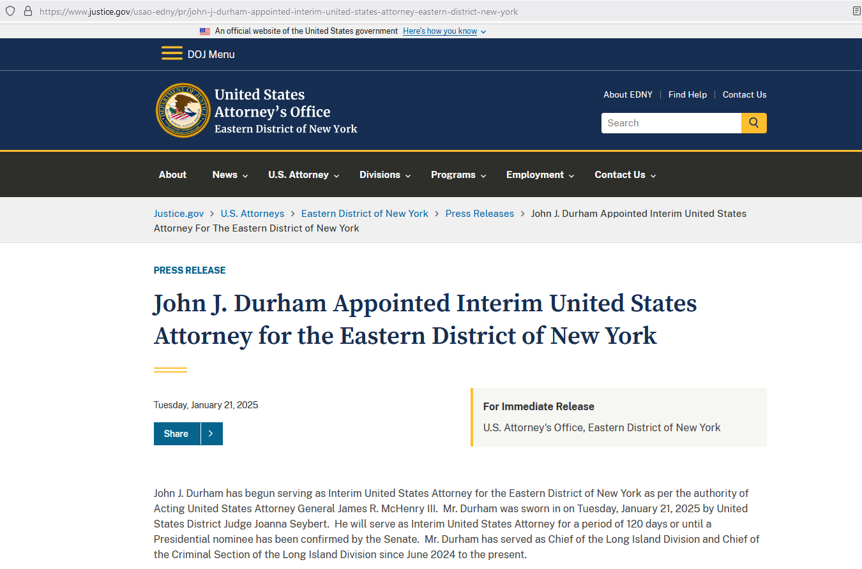Open the About EDNY link
The width and height of the screenshot is (862, 569).
(x=628, y=94)
